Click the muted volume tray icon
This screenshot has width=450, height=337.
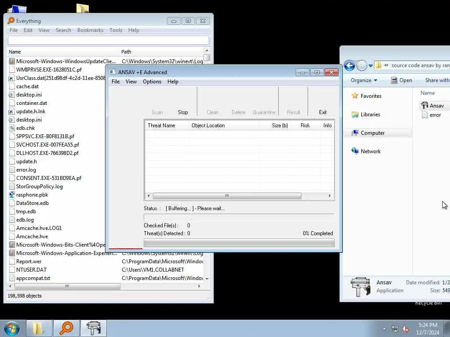coord(406,329)
